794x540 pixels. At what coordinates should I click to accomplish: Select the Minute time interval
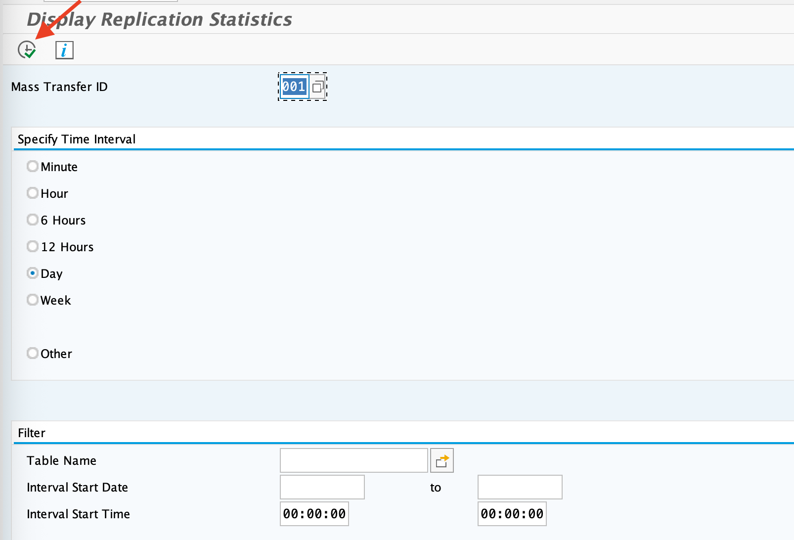click(33, 166)
